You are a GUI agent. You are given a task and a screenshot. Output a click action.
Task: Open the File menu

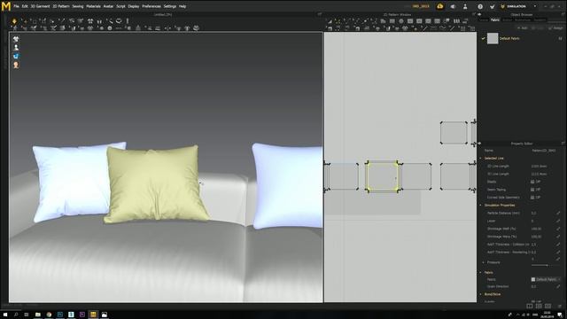pos(16,6)
